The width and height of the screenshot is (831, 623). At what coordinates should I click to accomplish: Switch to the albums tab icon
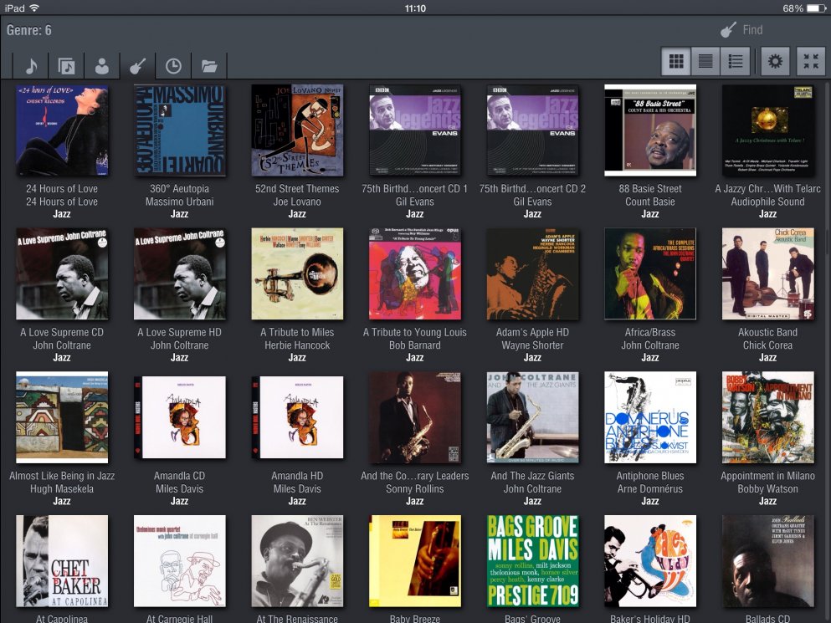(x=66, y=66)
